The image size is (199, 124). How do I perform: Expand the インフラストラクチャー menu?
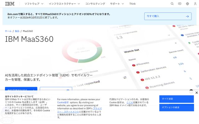(x=64, y=4)
